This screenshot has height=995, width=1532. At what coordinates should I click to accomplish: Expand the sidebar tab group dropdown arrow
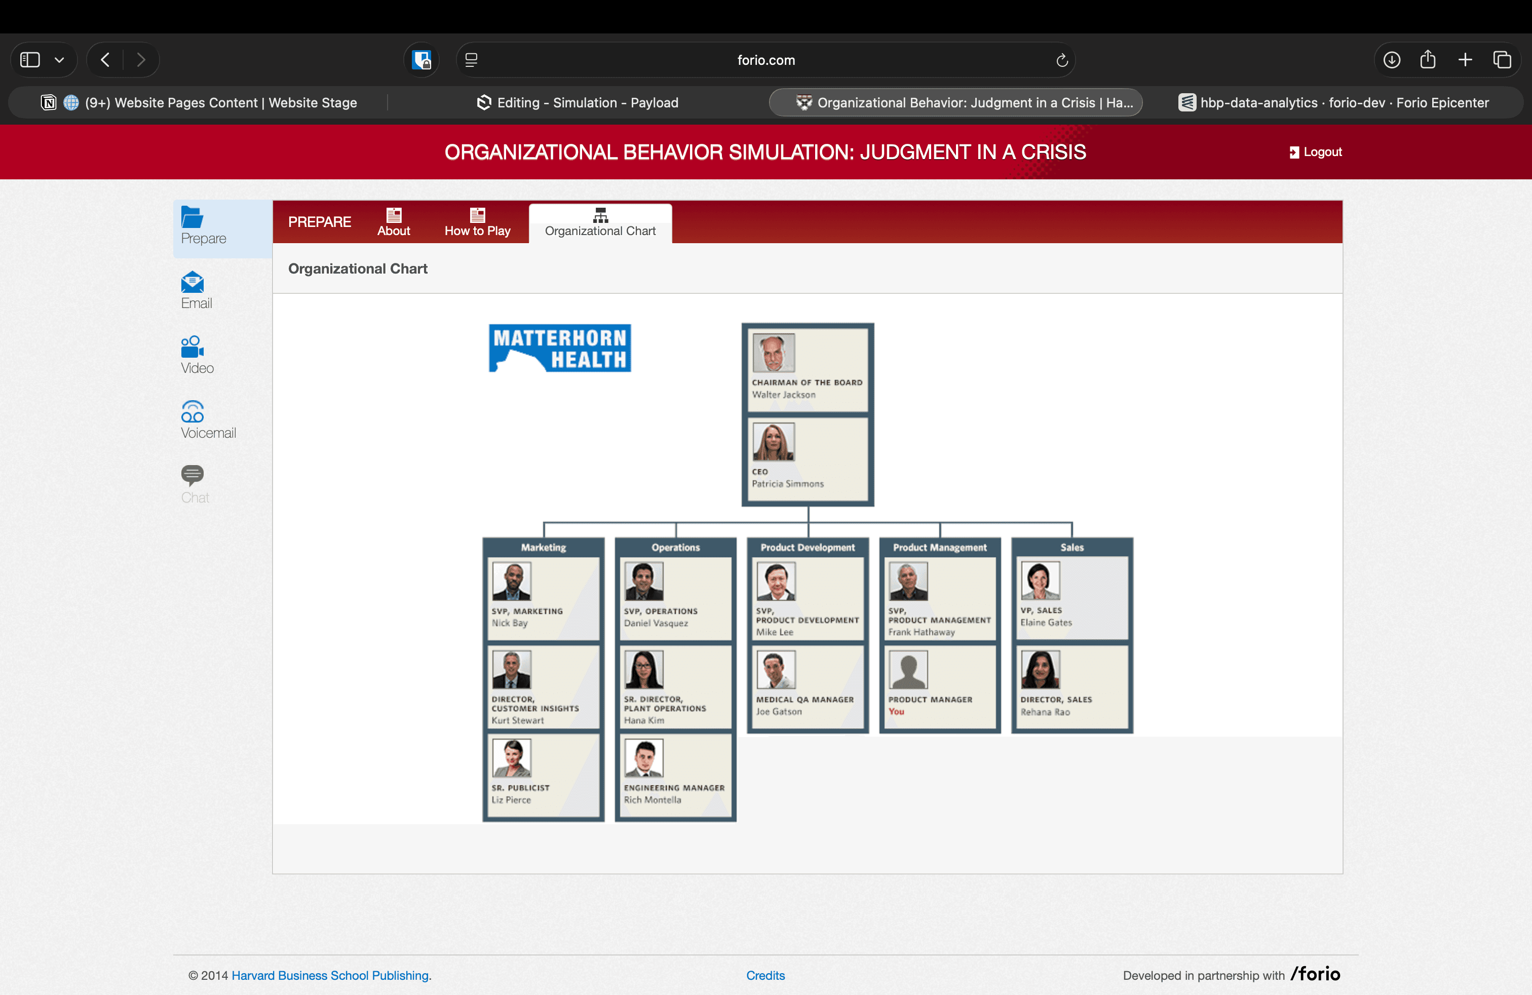pos(59,60)
